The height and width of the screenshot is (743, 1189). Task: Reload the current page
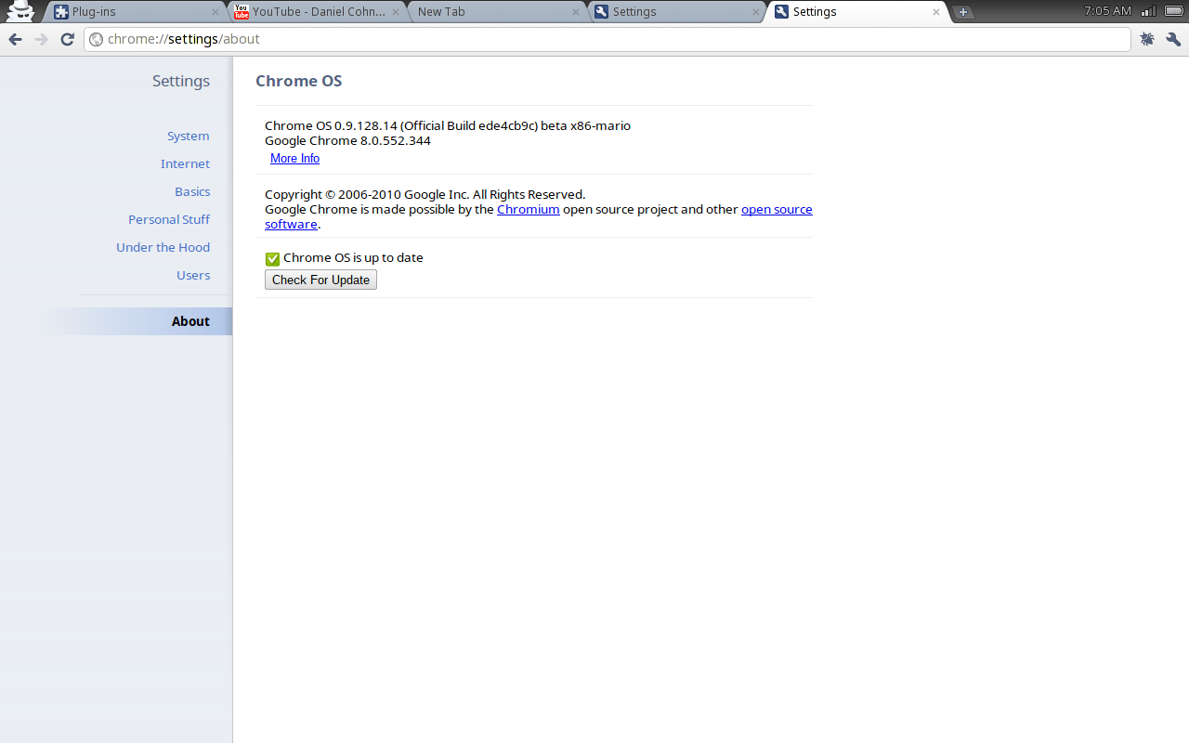click(67, 39)
